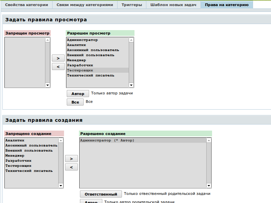Screen dimensions: 271x203
Task: Open the Свойства категории tab
Action: coord(26,5)
